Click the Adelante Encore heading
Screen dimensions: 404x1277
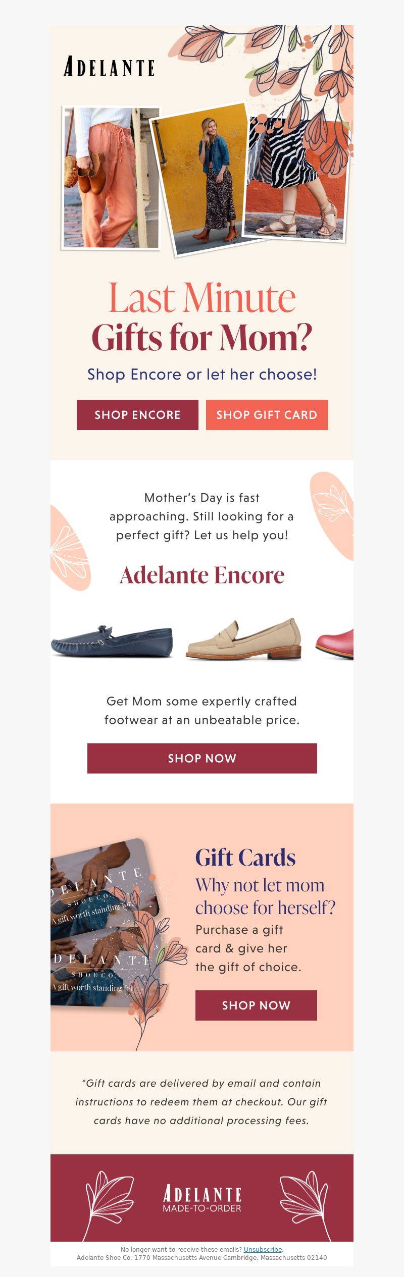pyautogui.click(x=202, y=575)
